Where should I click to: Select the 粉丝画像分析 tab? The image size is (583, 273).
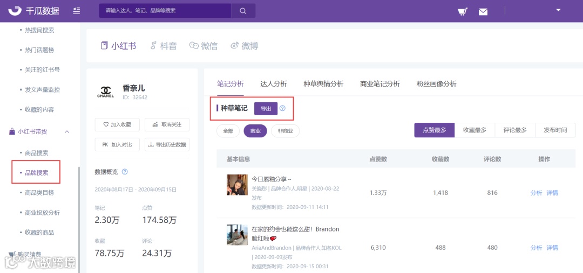[437, 84]
